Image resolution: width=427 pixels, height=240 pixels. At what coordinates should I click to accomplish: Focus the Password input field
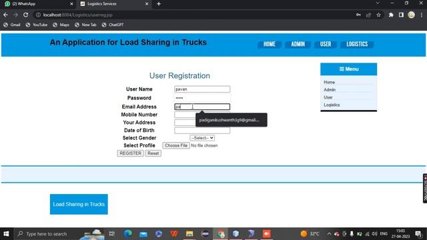click(202, 98)
